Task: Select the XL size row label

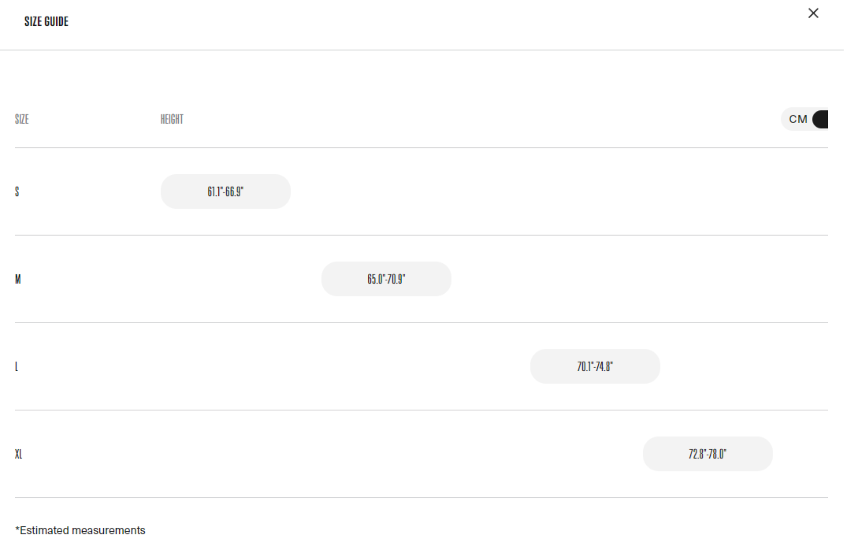Action: click(x=18, y=454)
